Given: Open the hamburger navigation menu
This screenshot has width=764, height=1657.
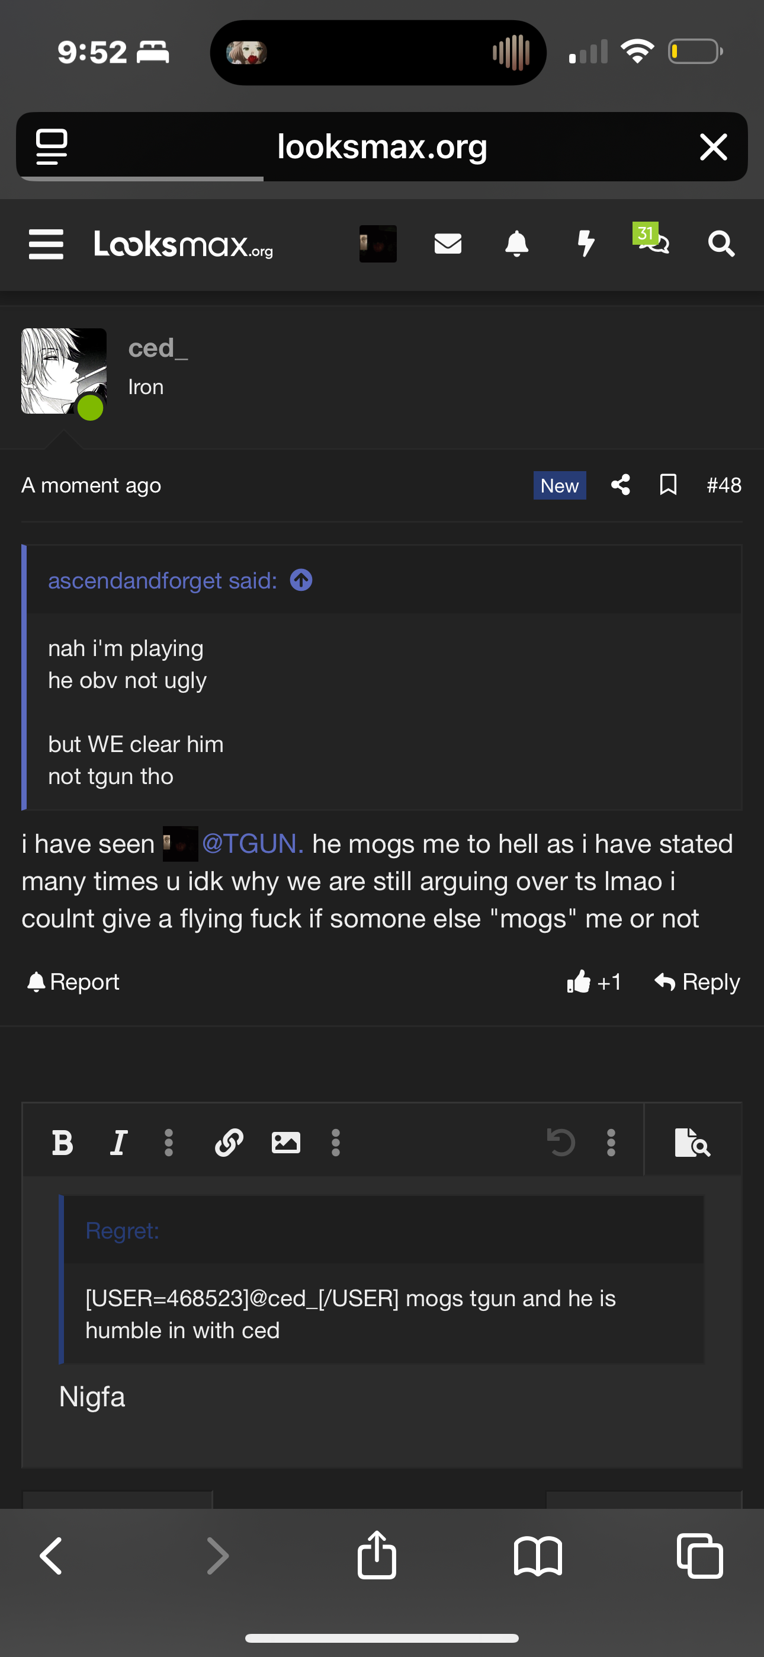Looking at the screenshot, I should coord(46,244).
